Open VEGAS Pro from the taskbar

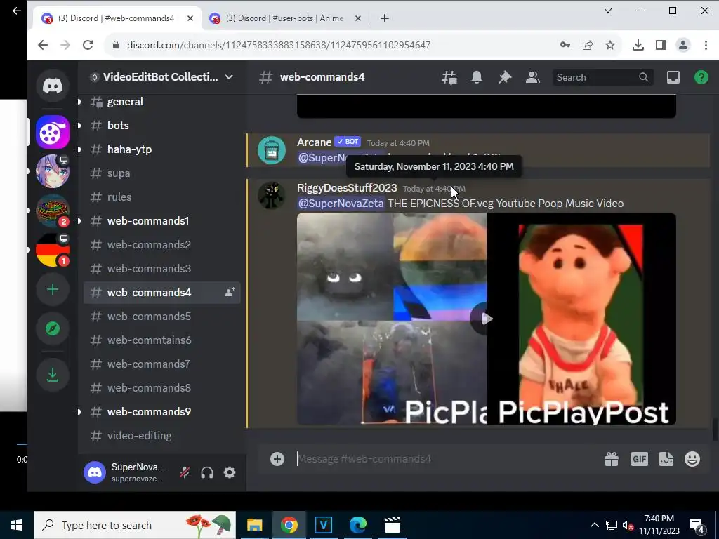coord(323,525)
